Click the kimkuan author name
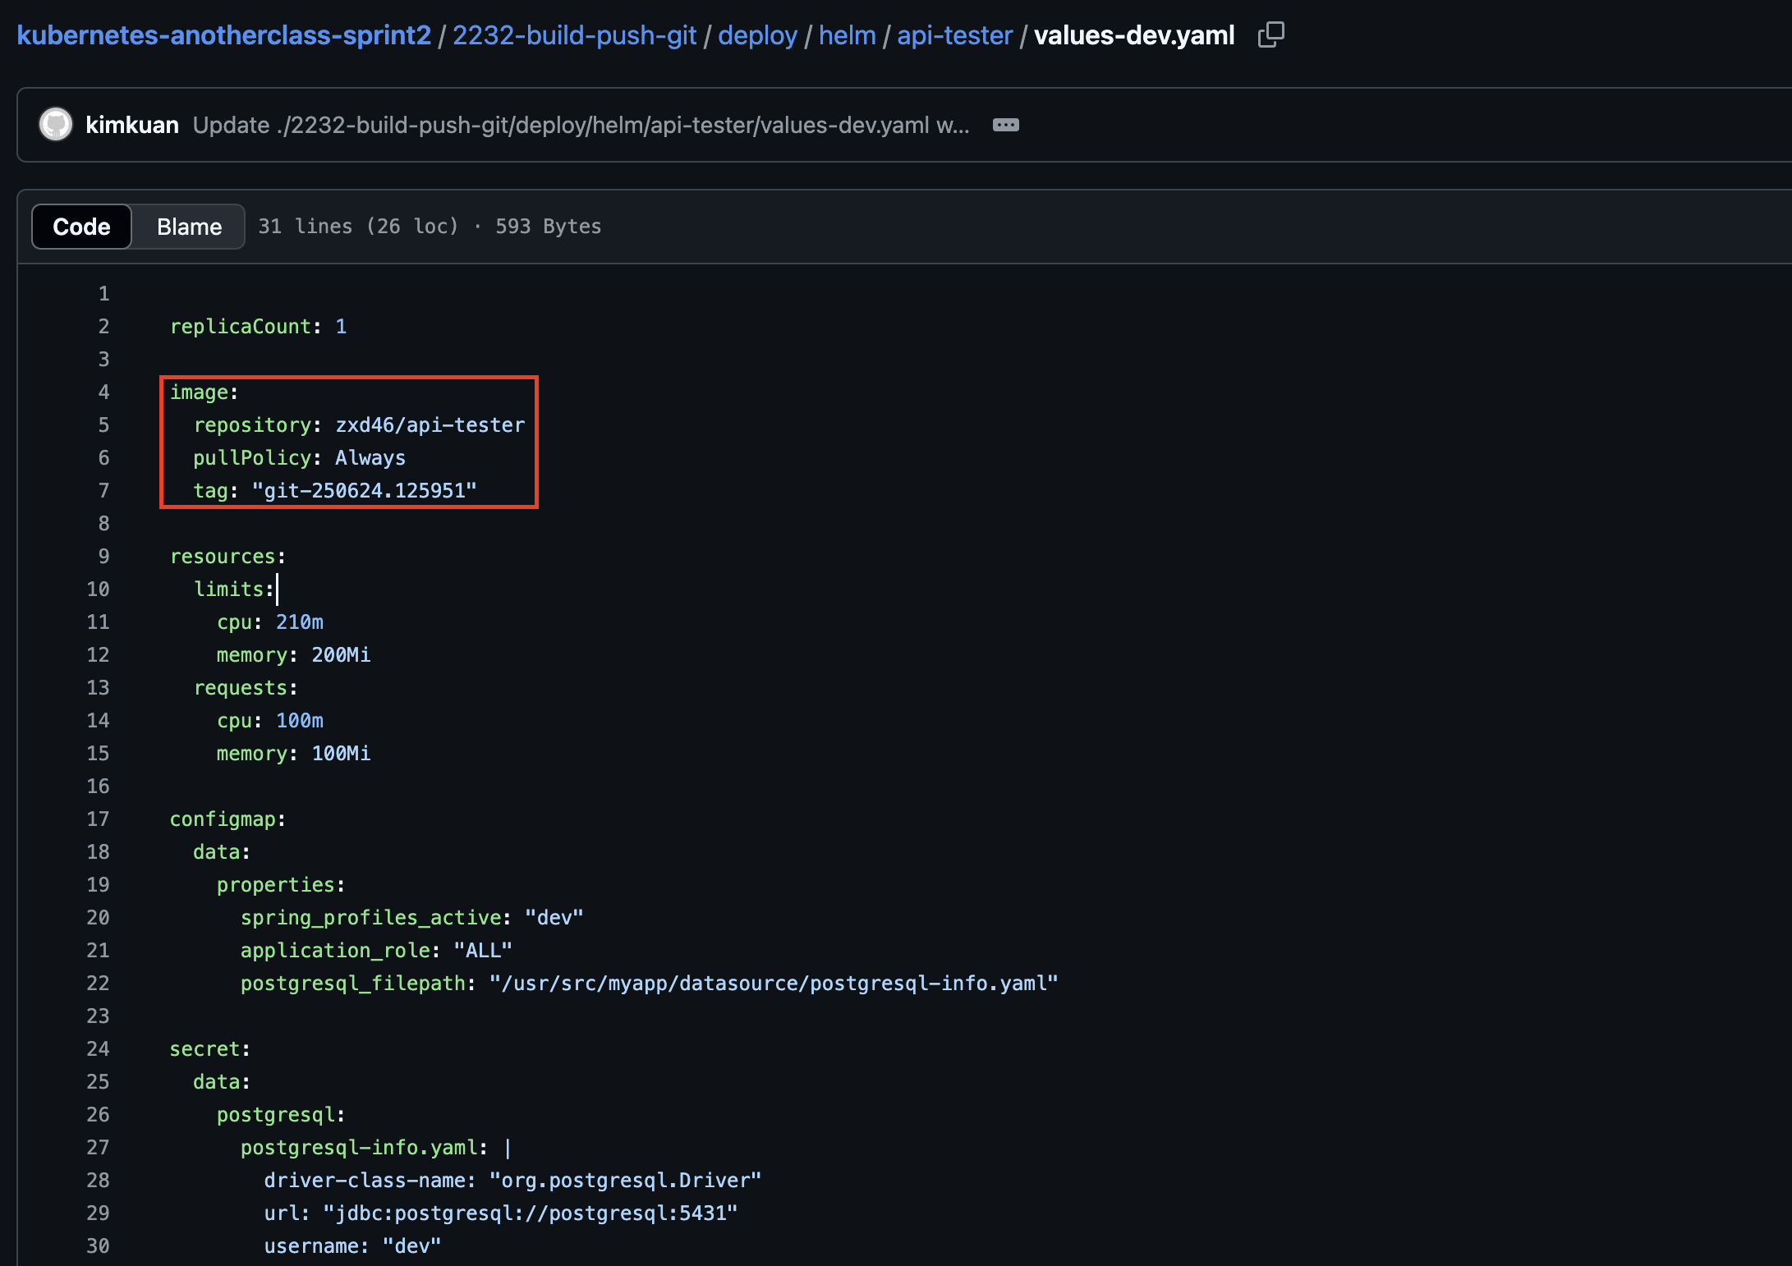This screenshot has height=1266, width=1792. [132, 125]
